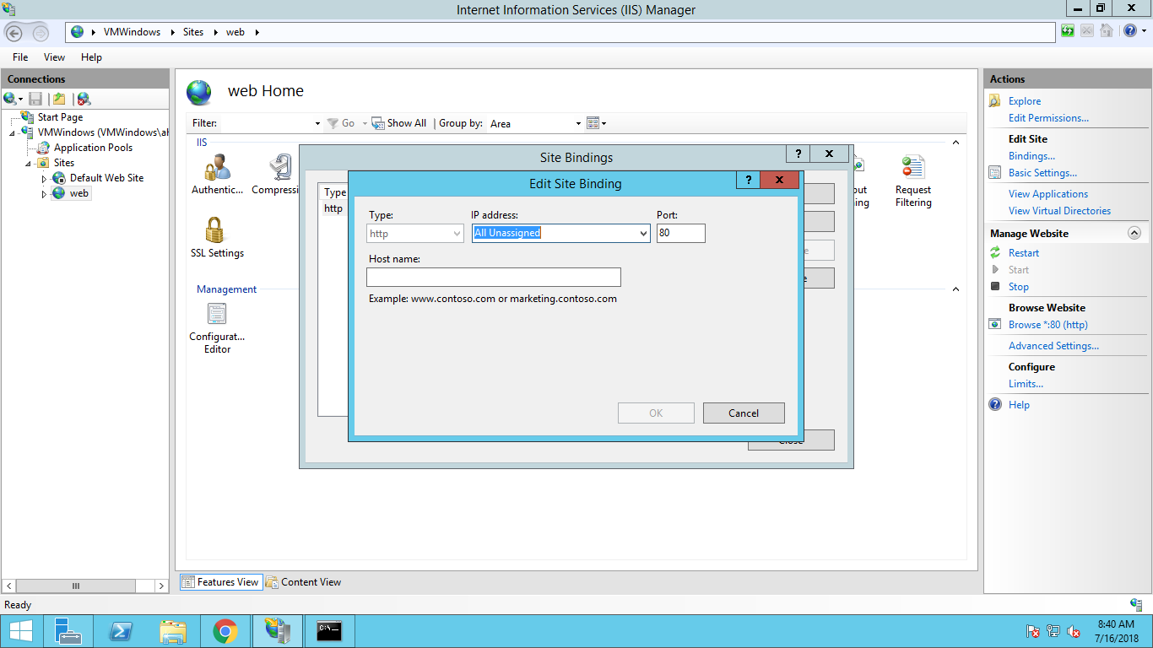1153x648 pixels.
Task: Open Google Chrome from the taskbar
Action: point(225,631)
